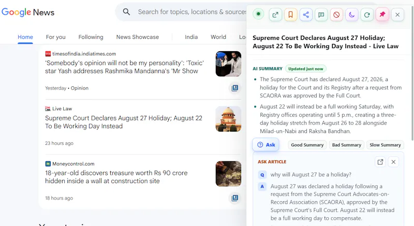
Task: Share the article via share icon
Action: [306, 15]
